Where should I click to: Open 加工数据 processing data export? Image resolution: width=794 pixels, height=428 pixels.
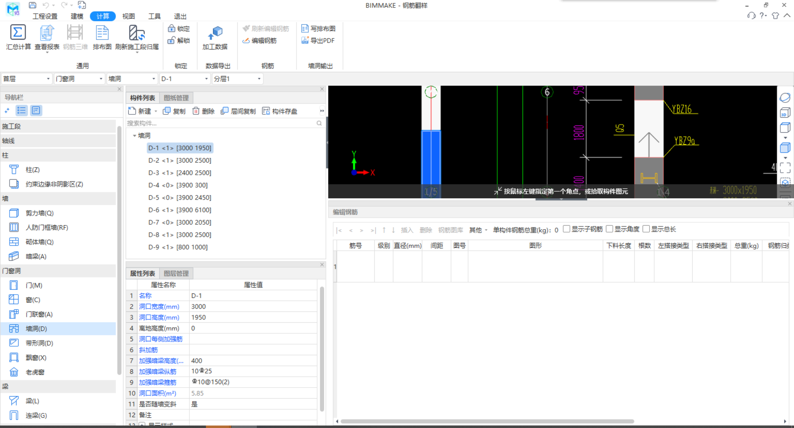point(215,37)
